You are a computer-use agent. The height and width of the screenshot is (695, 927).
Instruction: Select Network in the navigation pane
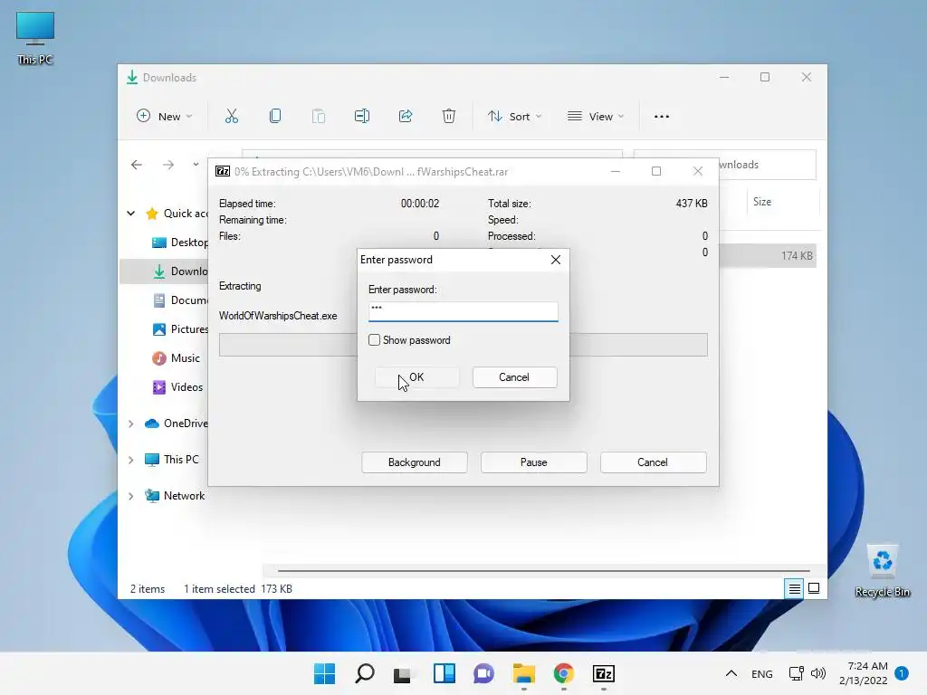[x=175, y=496]
